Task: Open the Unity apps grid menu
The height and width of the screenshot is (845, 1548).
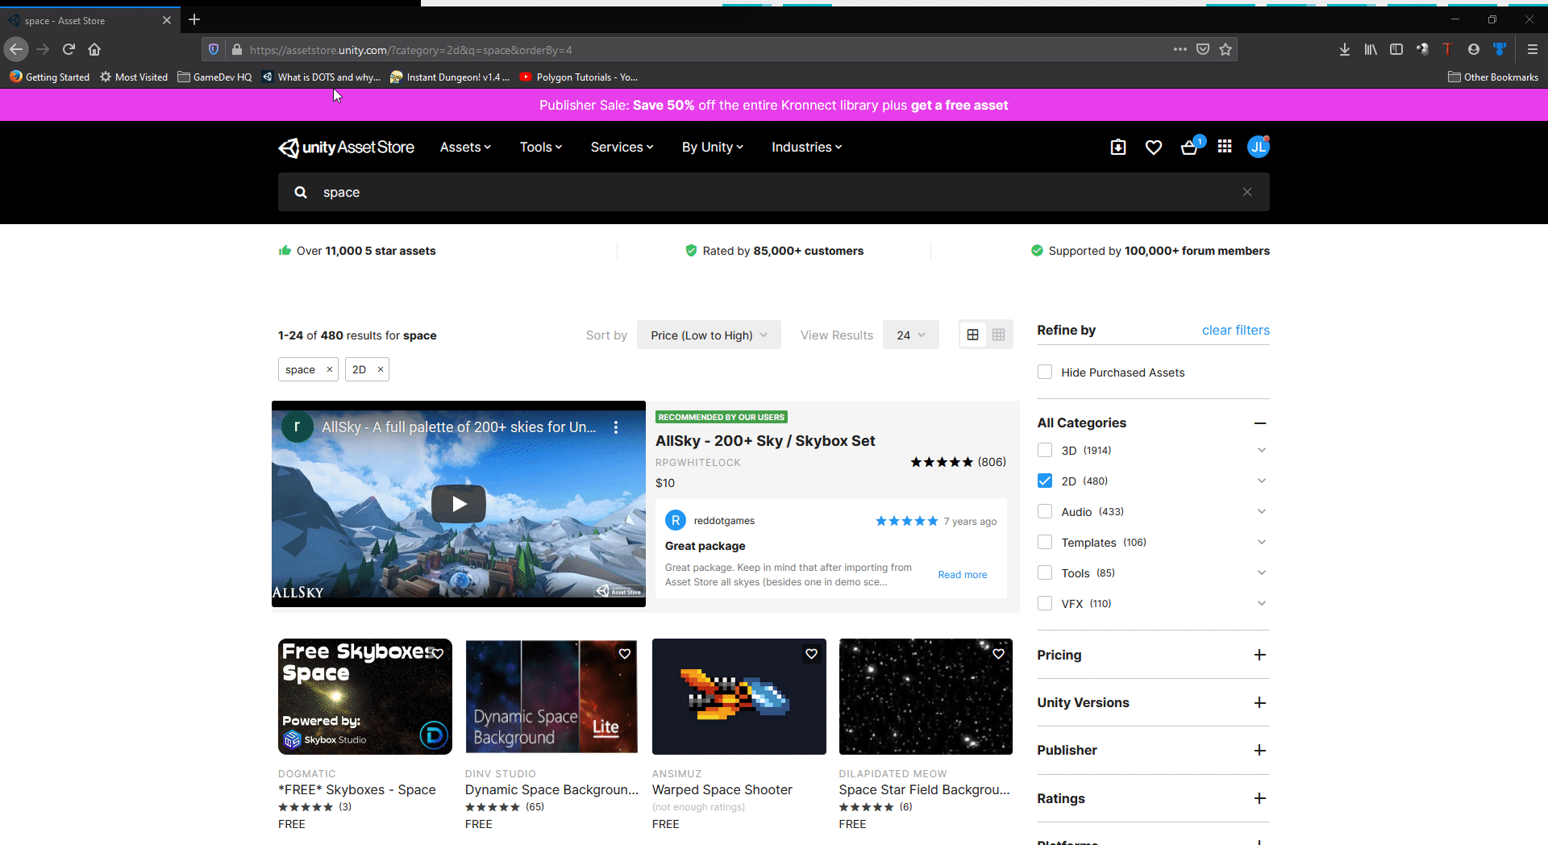Action: (1225, 146)
